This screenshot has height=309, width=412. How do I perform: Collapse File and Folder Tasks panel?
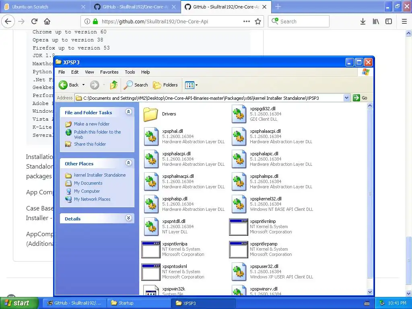(128, 112)
